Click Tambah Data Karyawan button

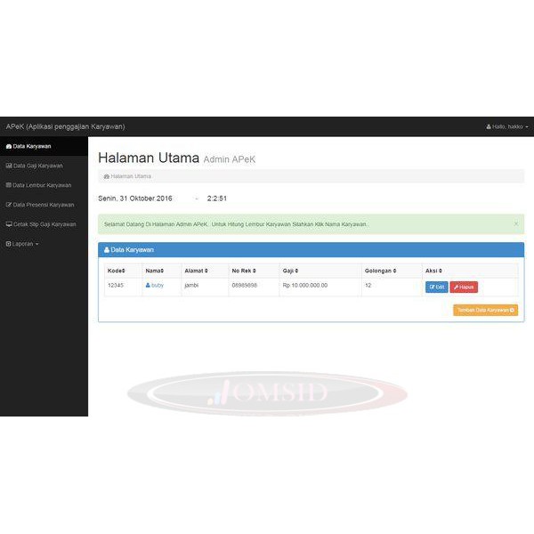485,311
